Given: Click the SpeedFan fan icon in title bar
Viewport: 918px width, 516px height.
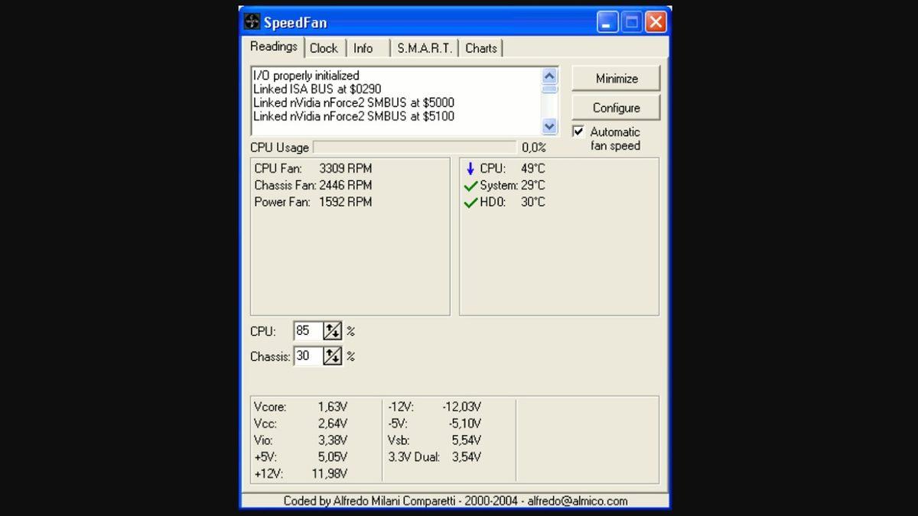Looking at the screenshot, I should point(252,22).
